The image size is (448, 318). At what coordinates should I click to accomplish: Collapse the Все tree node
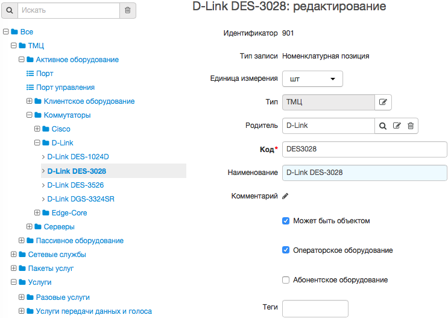[5, 31]
